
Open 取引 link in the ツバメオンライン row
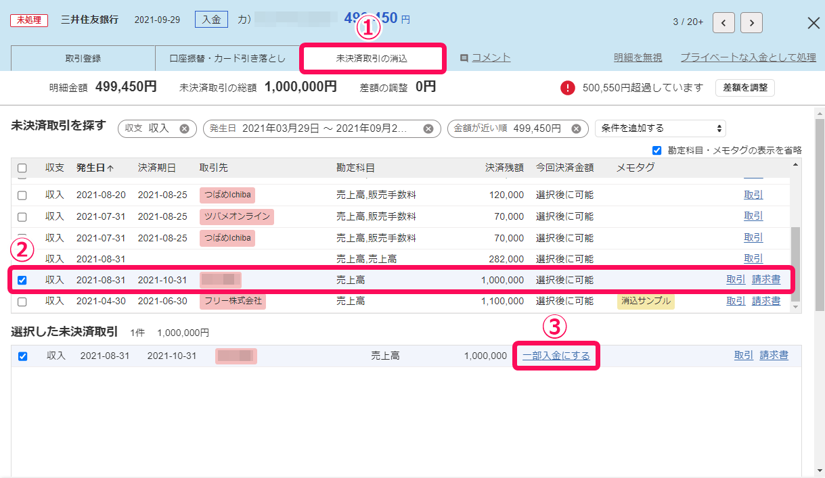click(x=753, y=216)
